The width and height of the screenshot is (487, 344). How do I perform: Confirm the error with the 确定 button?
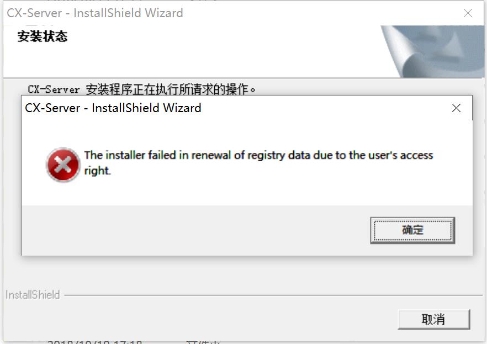tap(412, 230)
